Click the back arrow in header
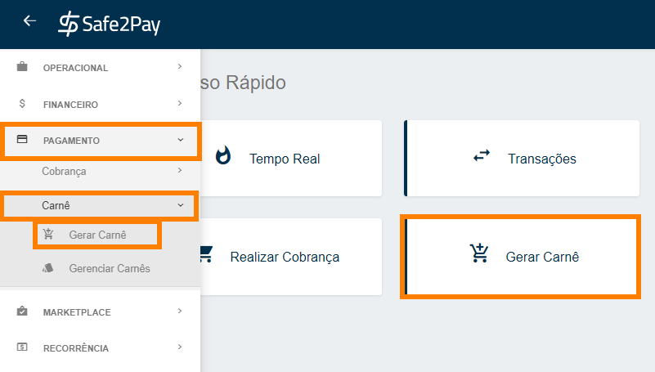 (29, 20)
